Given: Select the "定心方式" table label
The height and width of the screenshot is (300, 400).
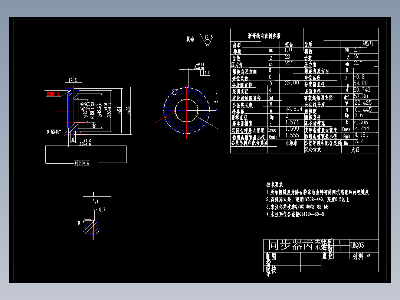Looking at the screenshot, I should click(x=313, y=150).
